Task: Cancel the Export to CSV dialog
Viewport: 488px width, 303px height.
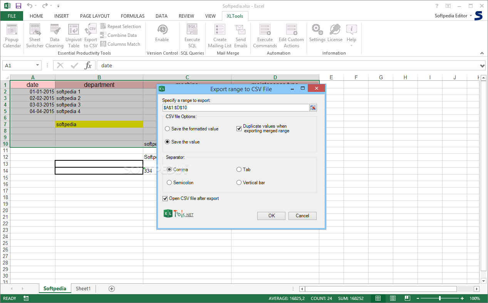Action: point(302,216)
